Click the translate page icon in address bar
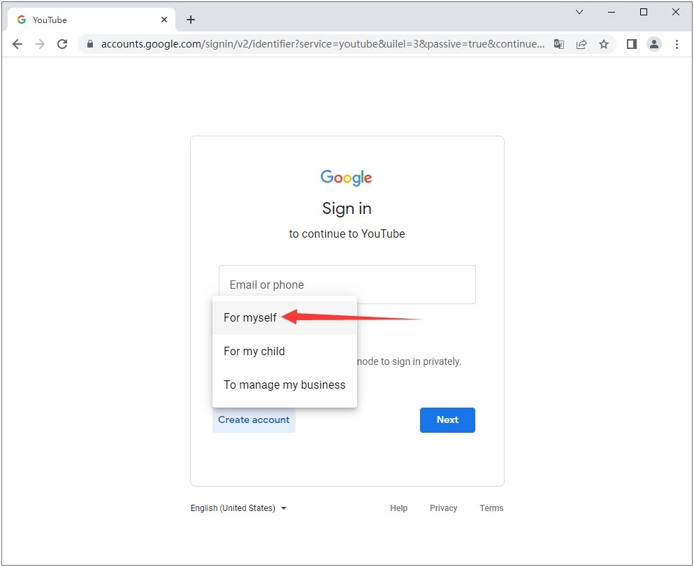This screenshot has width=694, height=567. click(559, 43)
